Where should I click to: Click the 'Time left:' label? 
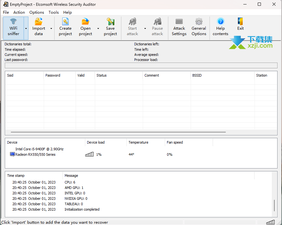[x=141, y=49]
